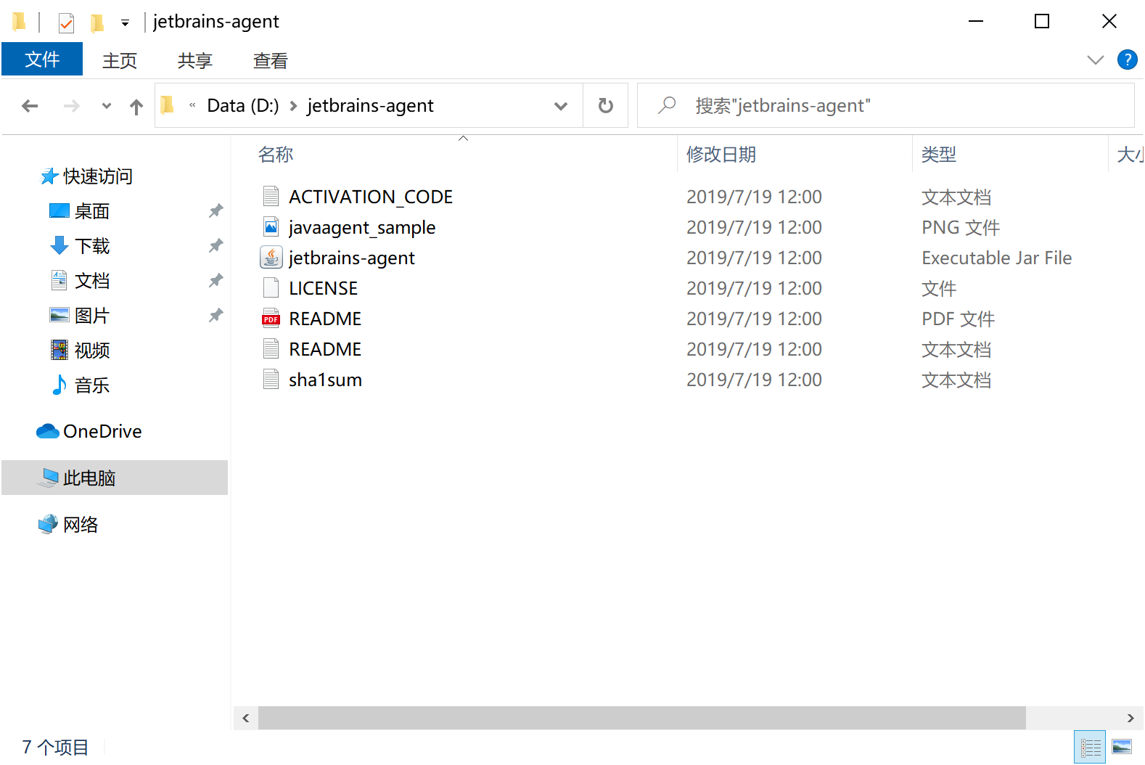The image size is (1145, 765).
Task: Go up one folder level
Action: (x=136, y=107)
